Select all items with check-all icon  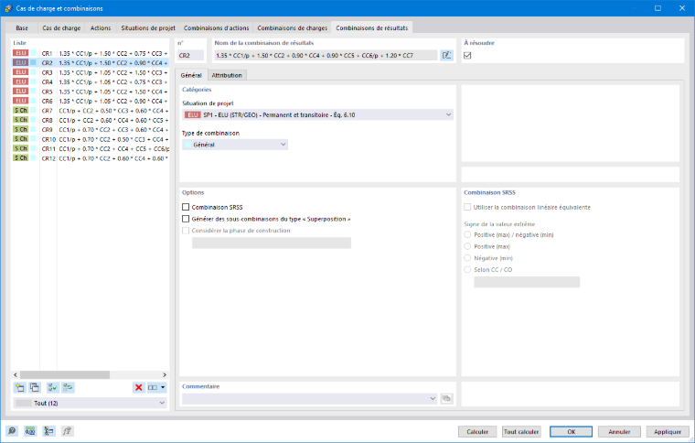[53, 387]
